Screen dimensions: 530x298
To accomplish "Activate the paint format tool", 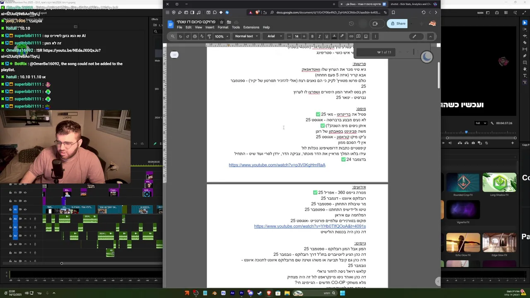I will coord(209,36).
